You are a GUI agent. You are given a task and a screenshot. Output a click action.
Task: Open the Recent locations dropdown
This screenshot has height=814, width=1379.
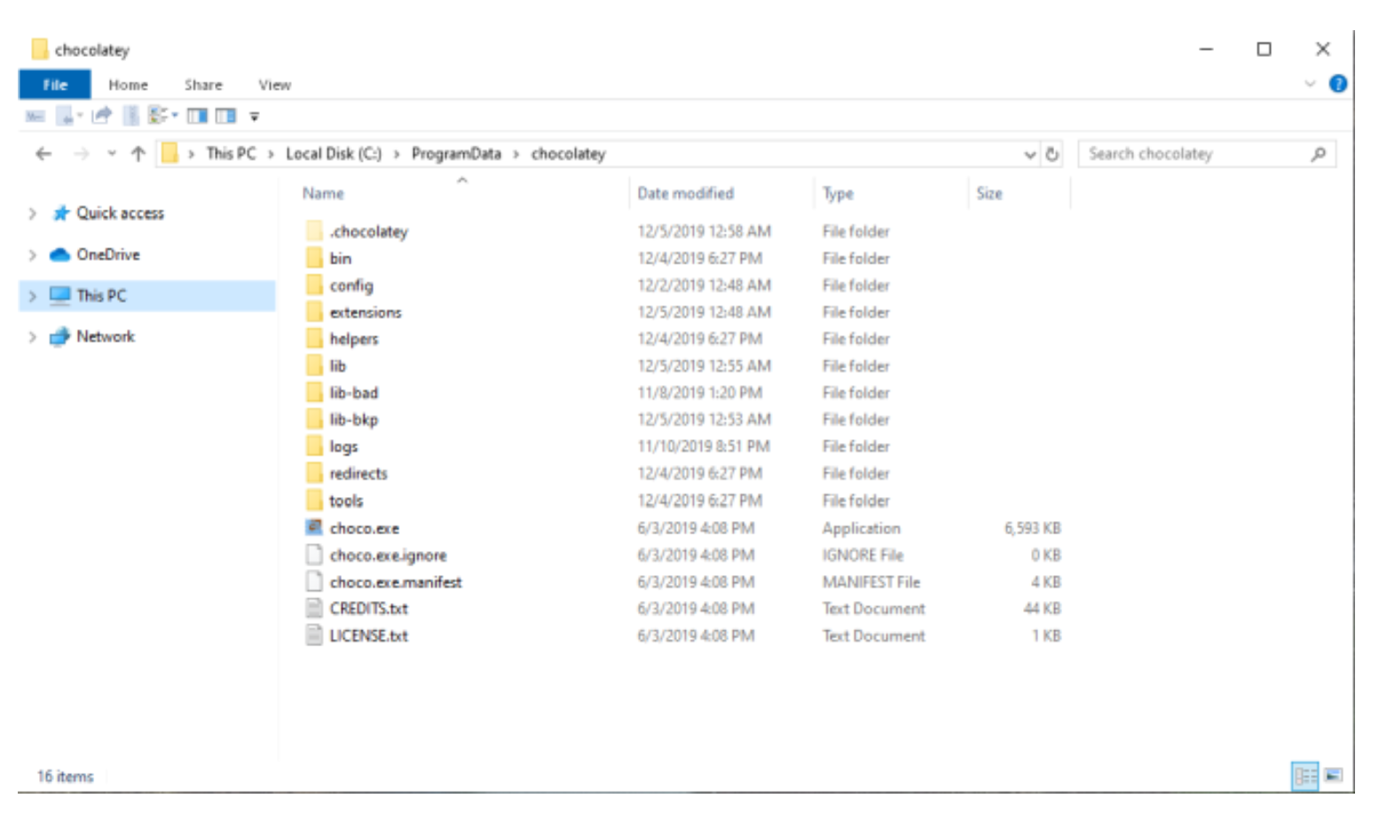pos(112,154)
